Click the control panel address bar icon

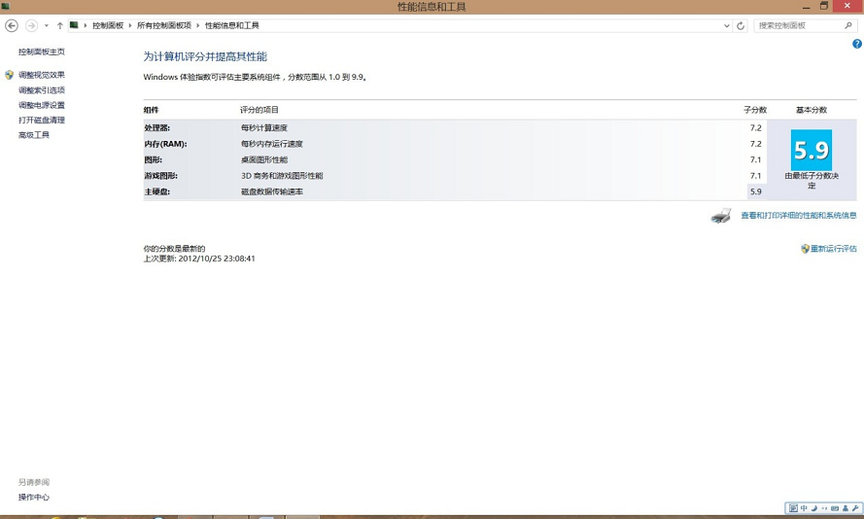click(x=74, y=25)
